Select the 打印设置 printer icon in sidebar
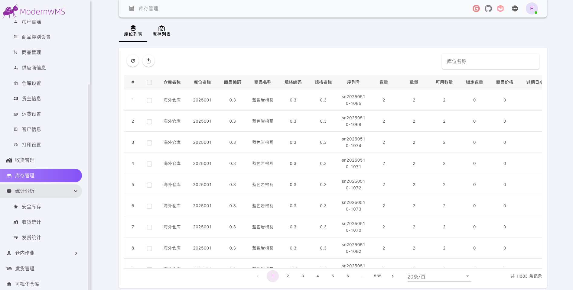This screenshot has height=290, width=573. (16, 145)
